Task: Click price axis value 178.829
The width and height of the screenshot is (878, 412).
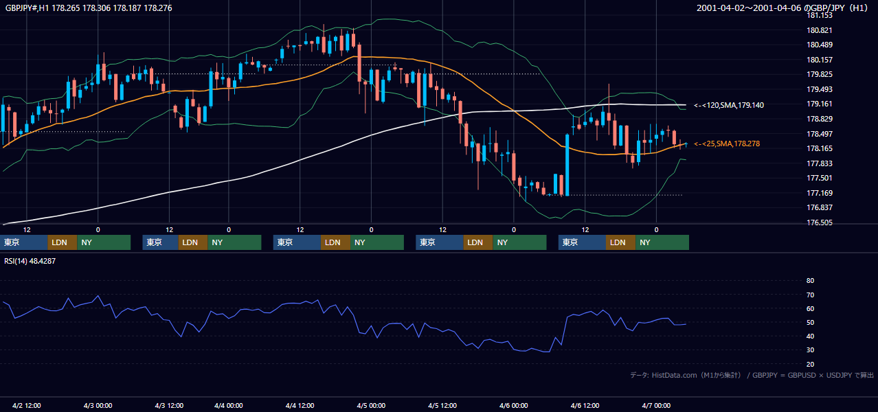Action: 818,119
